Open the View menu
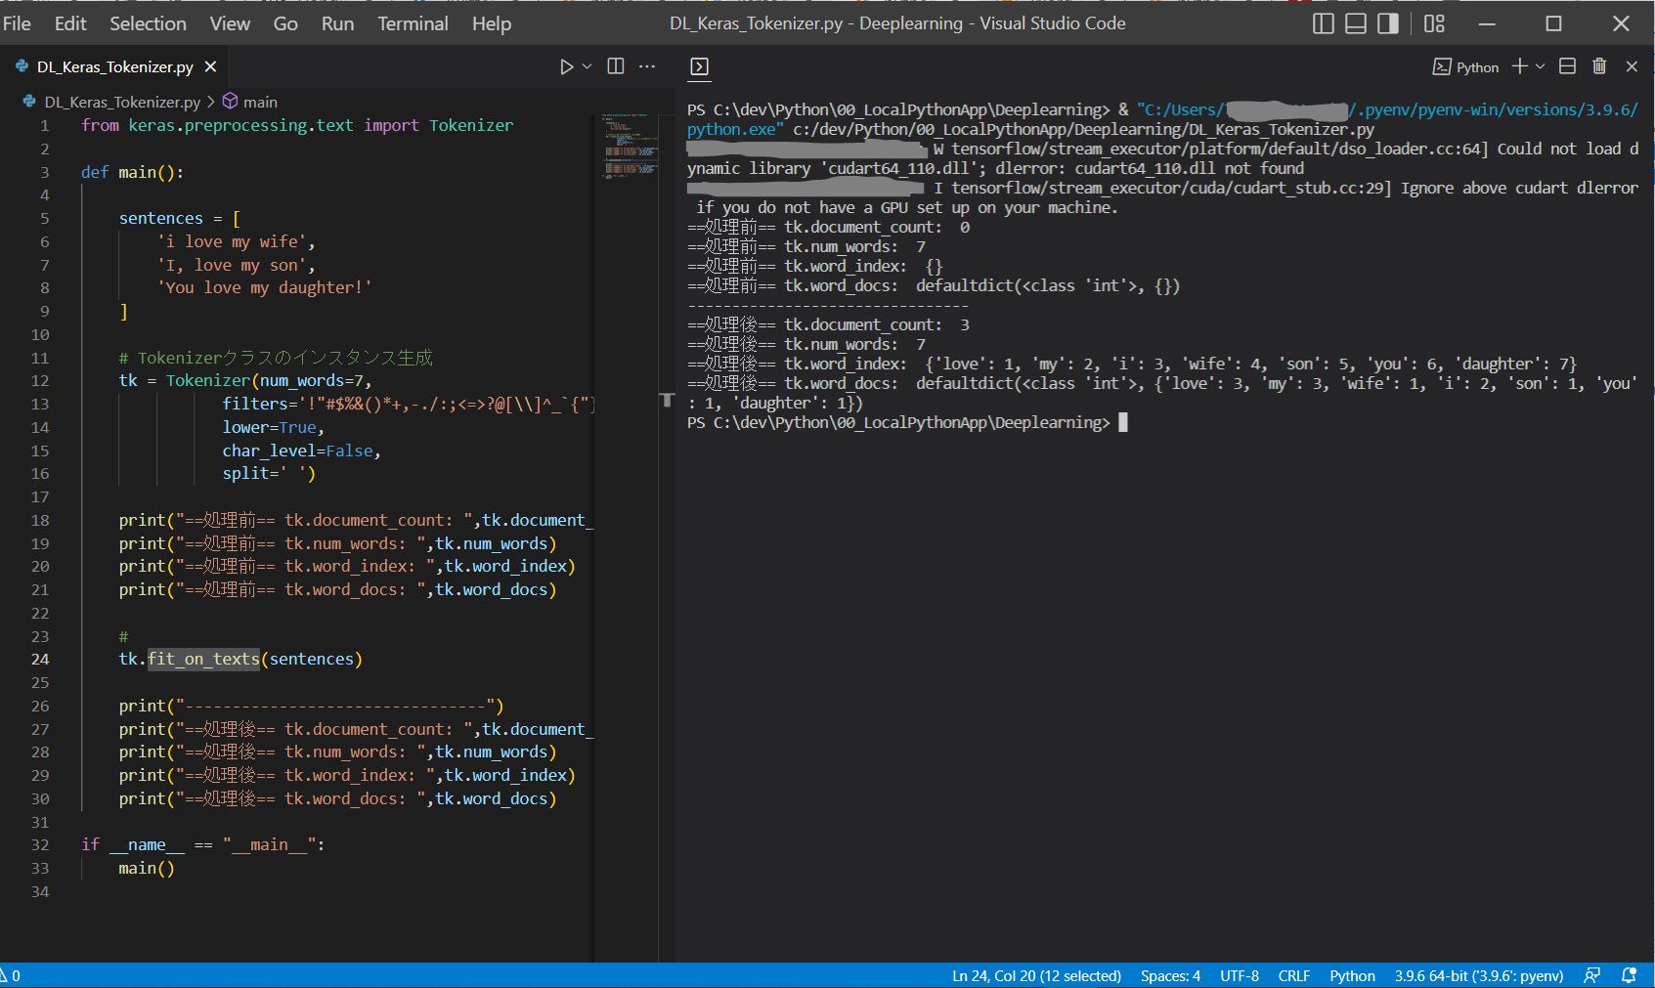This screenshot has width=1655, height=988. pos(230,23)
